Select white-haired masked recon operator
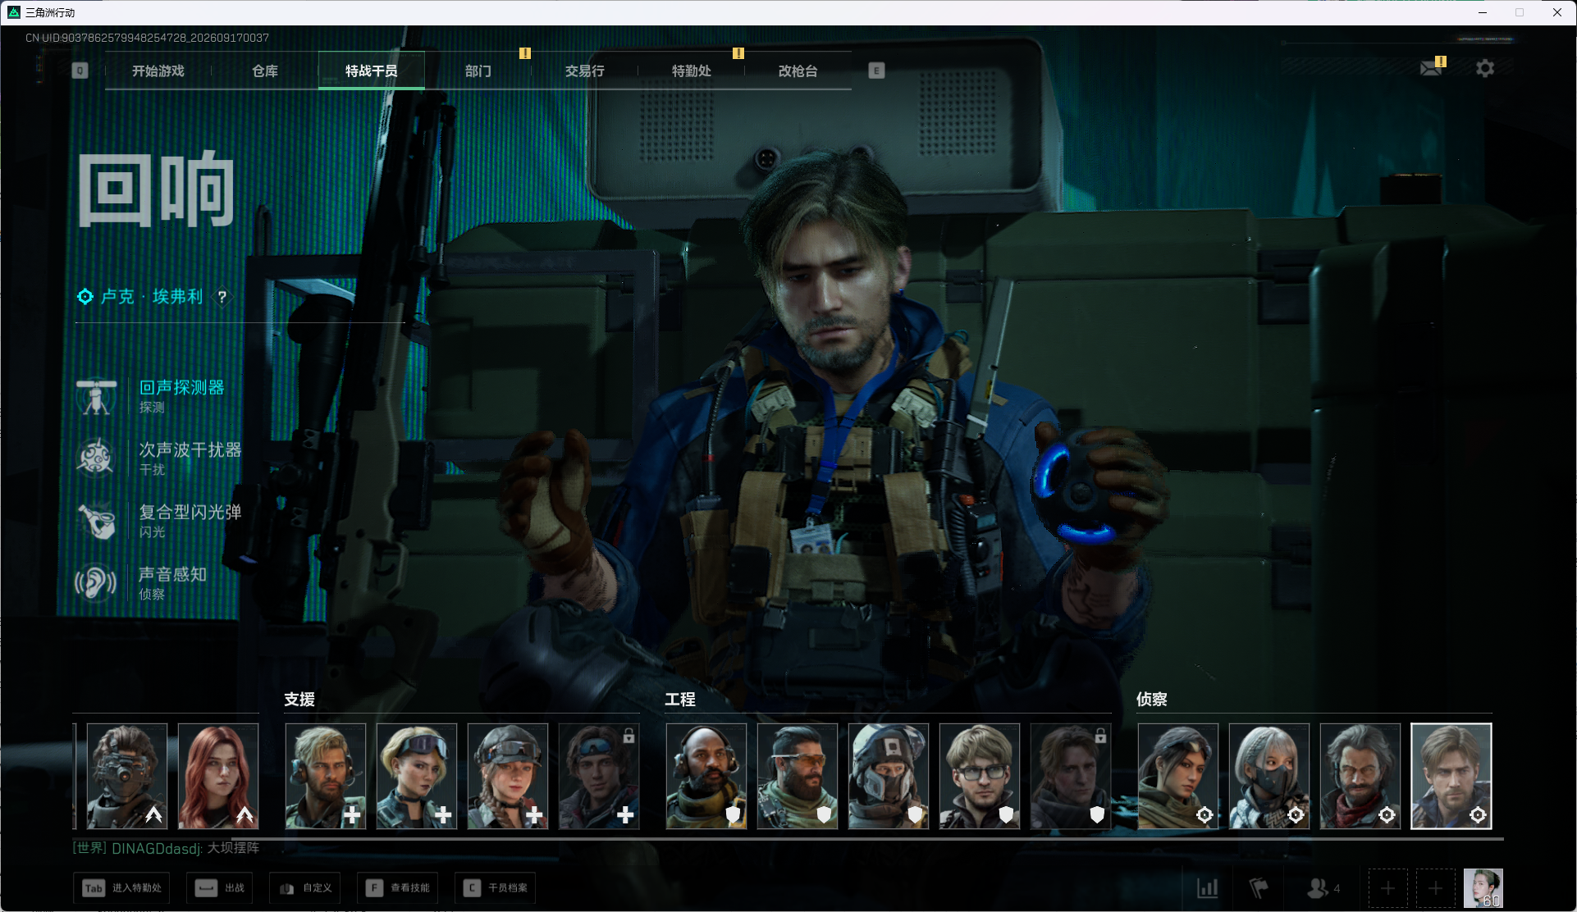1577x912 pixels. click(x=1269, y=776)
